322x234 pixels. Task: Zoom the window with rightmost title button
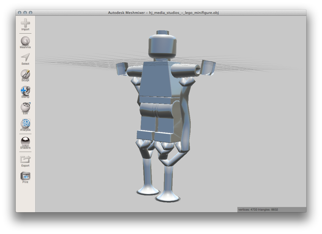(31, 13)
